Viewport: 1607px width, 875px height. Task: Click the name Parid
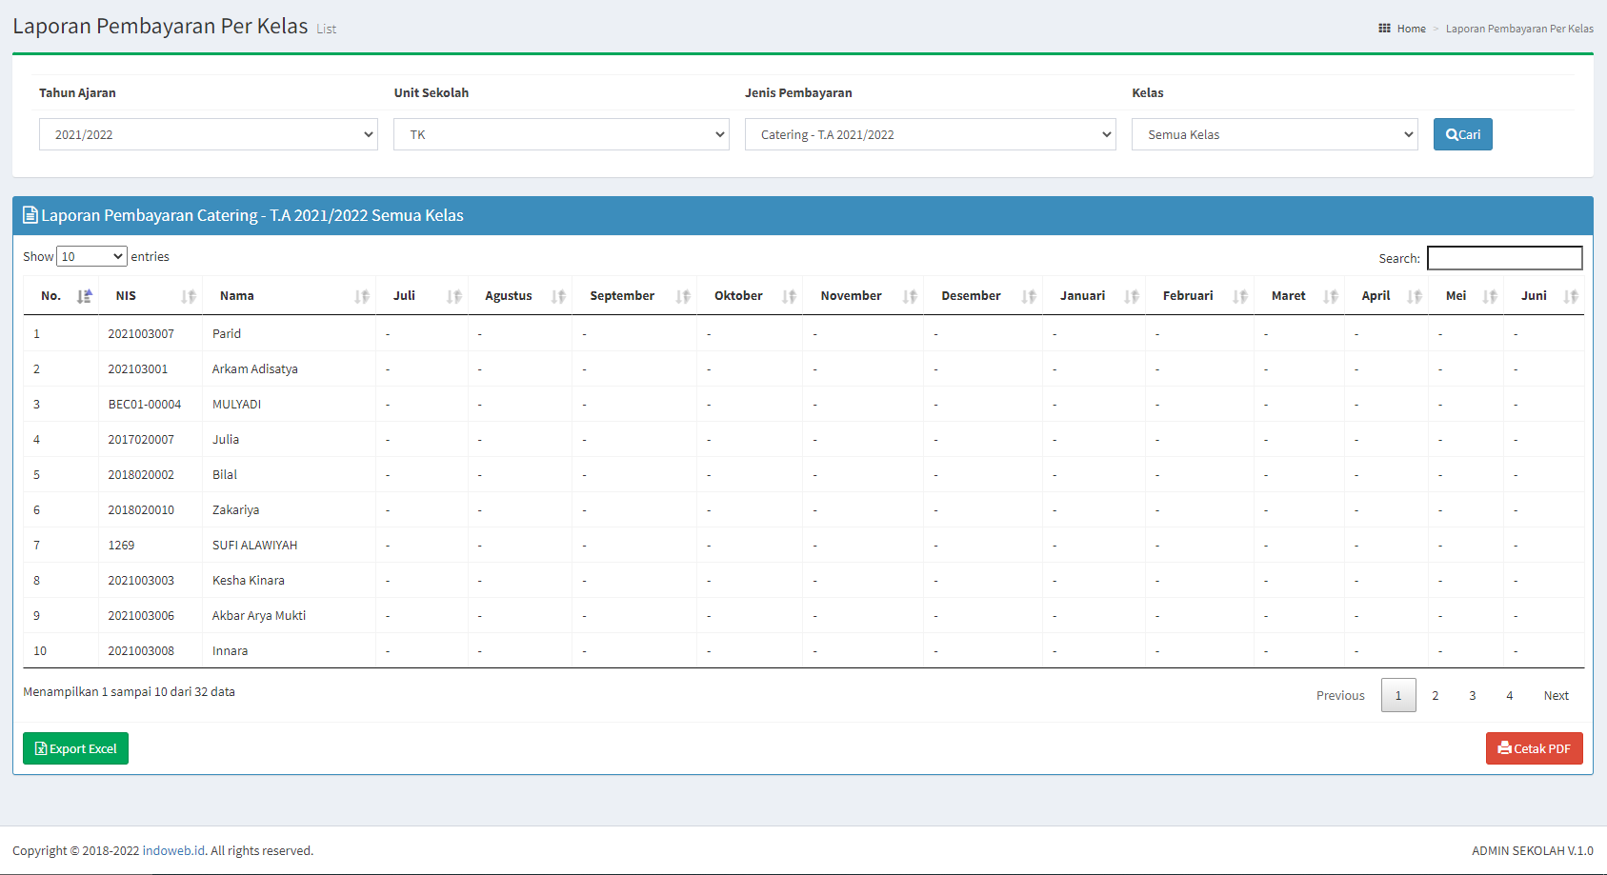[x=227, y=333]
